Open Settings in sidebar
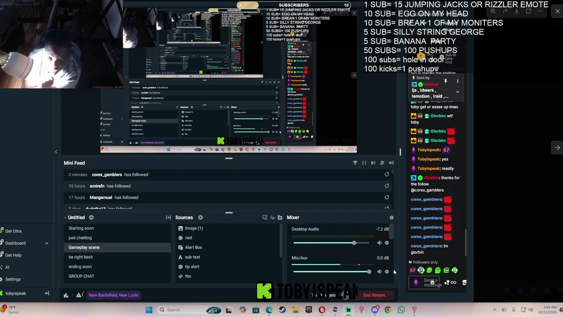 point(13,279)
